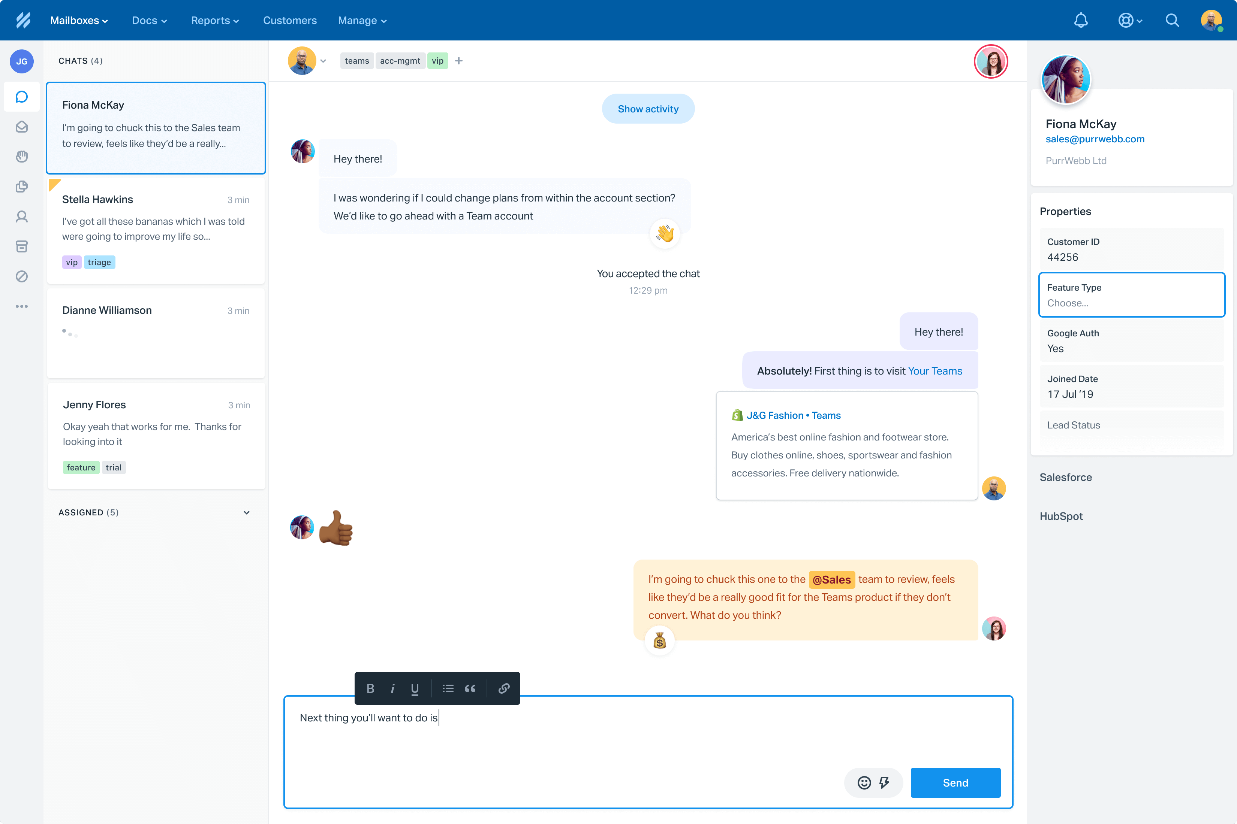Click the Send button
This screenshot has height=824, width=1237.
click(955, 782)
